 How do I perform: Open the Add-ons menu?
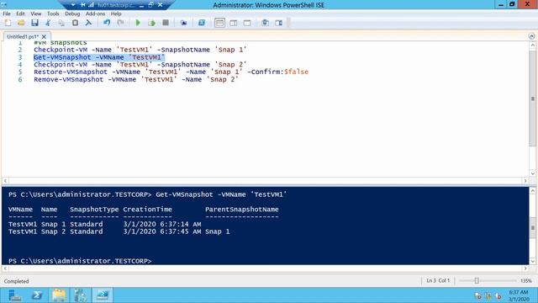(95, 13)
